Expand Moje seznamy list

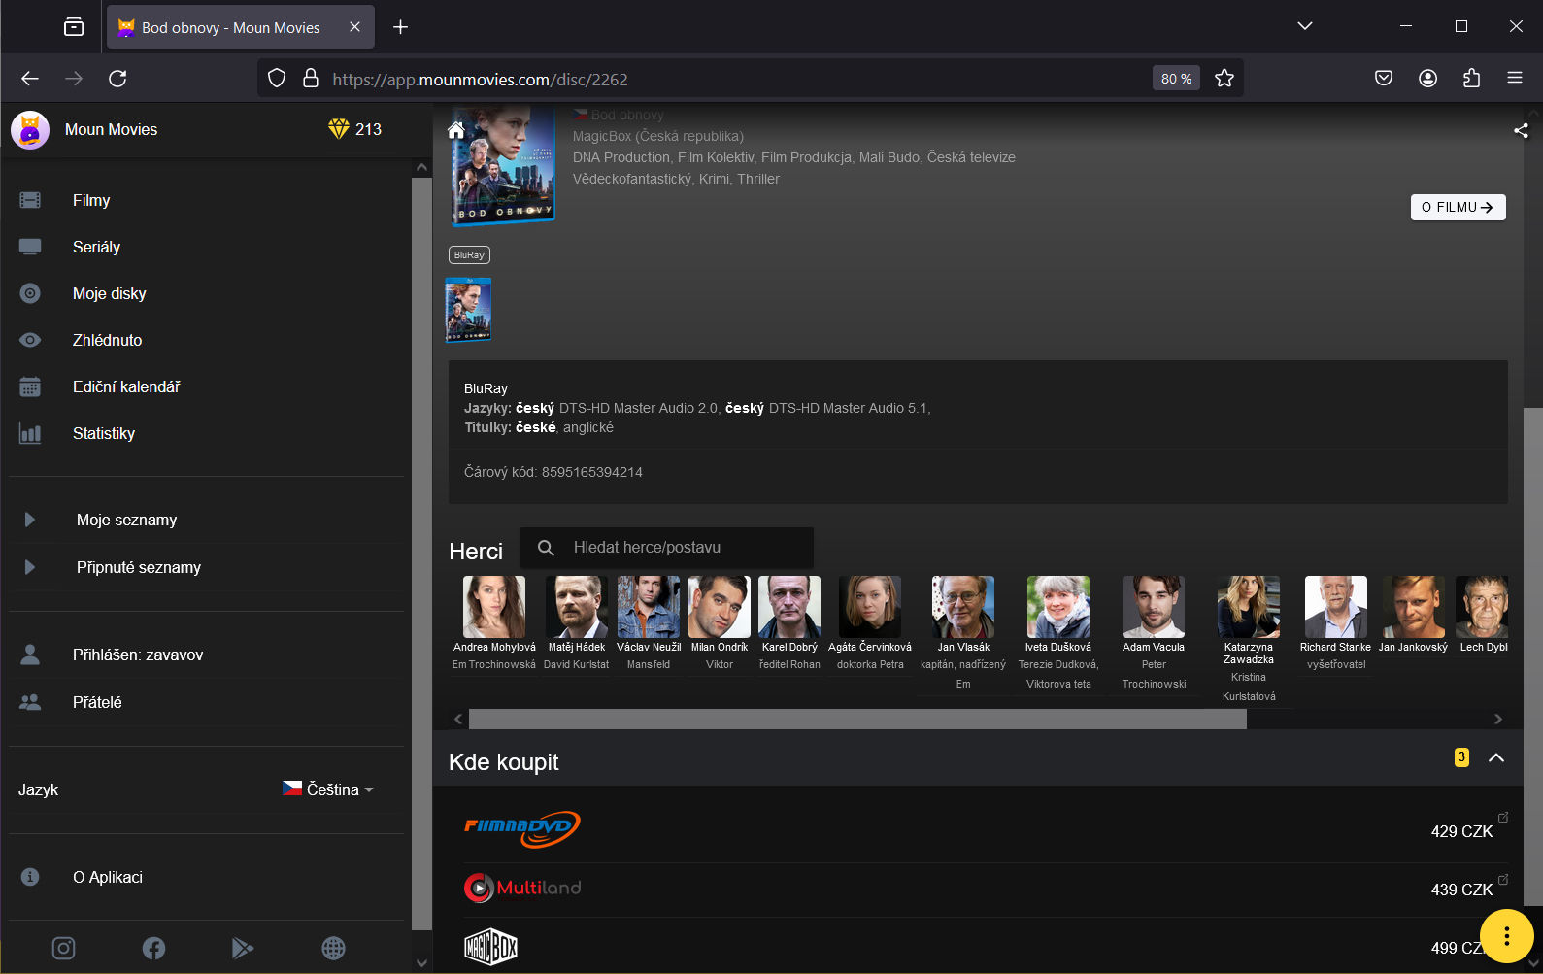(30, 520)
